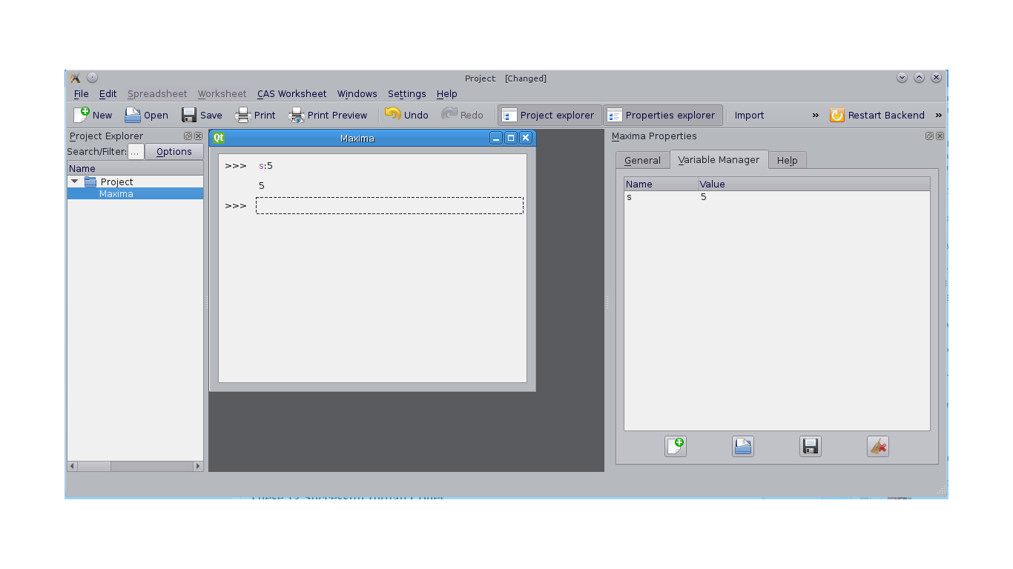
Task: Open the CAS Worksheet menu
Action: tap(291, 93)
